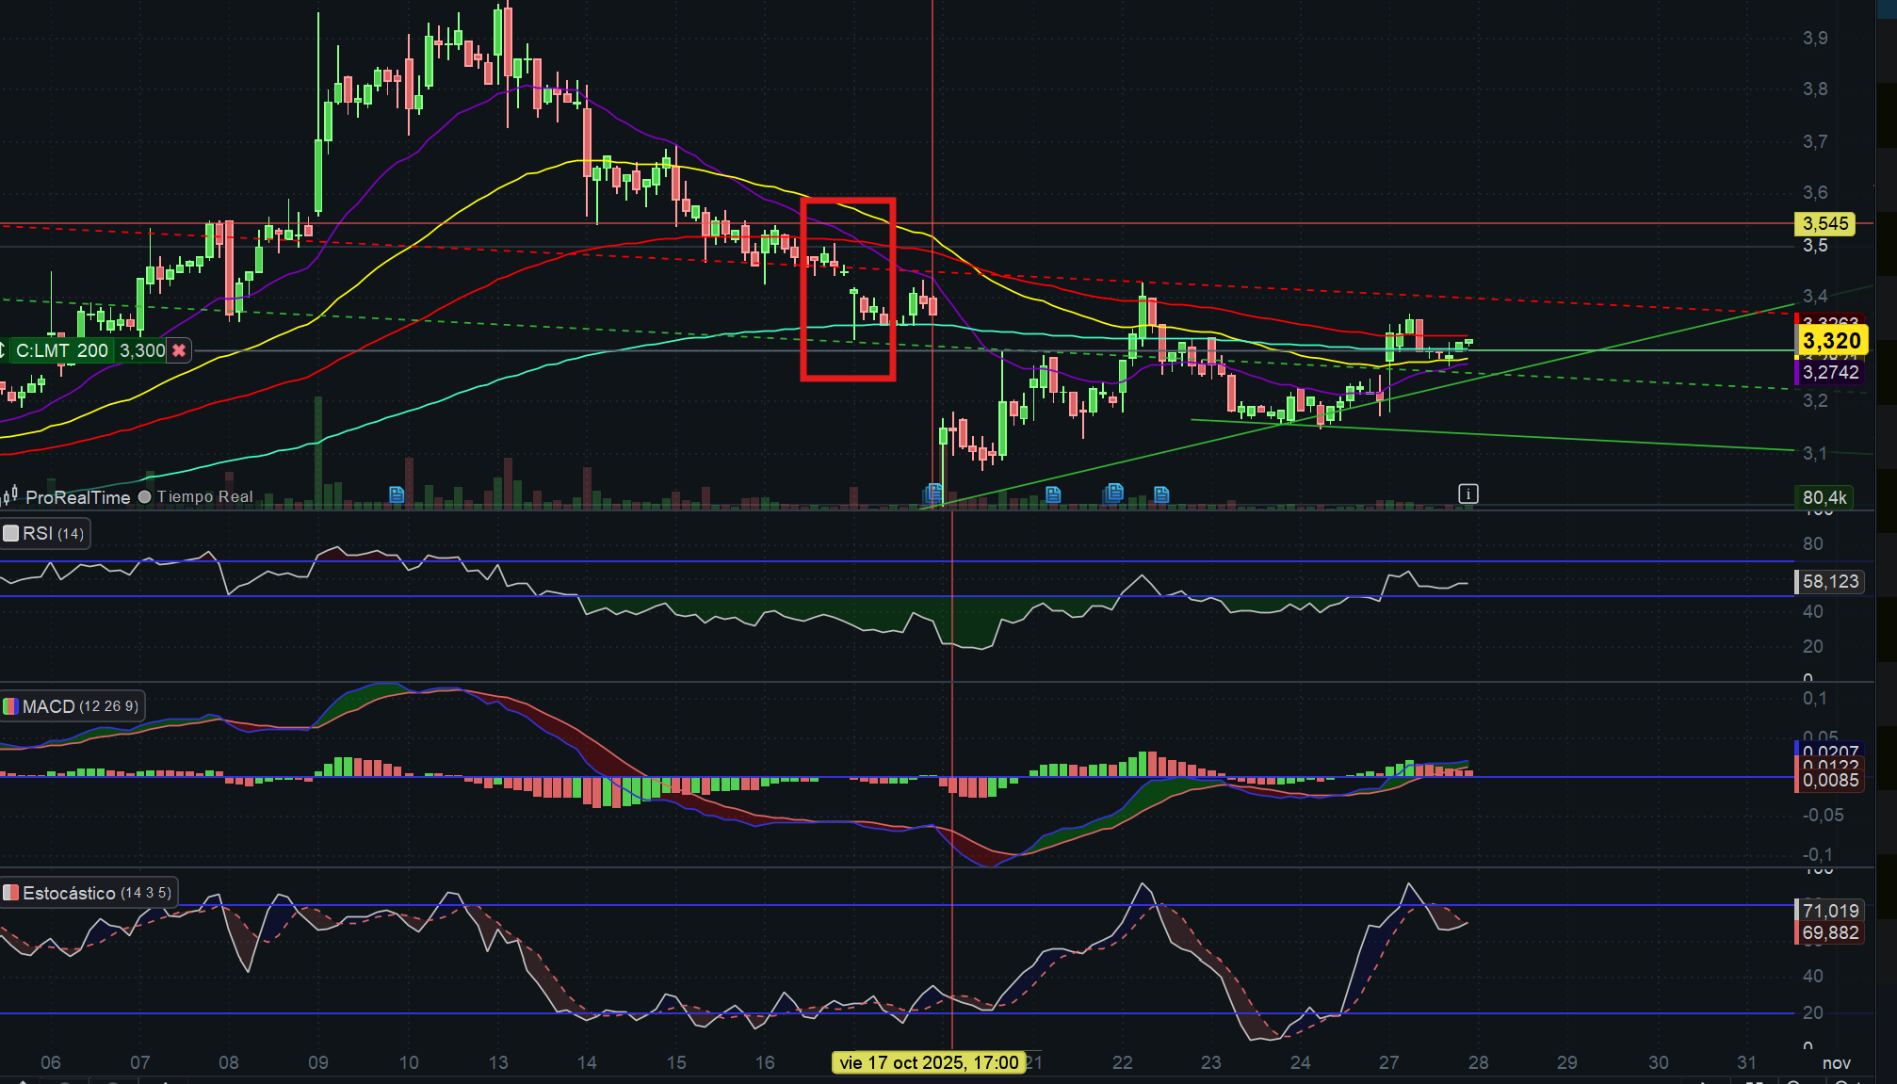
Task: Cancel the C:LMT 200 order with red X
Action: click(178, 350)
